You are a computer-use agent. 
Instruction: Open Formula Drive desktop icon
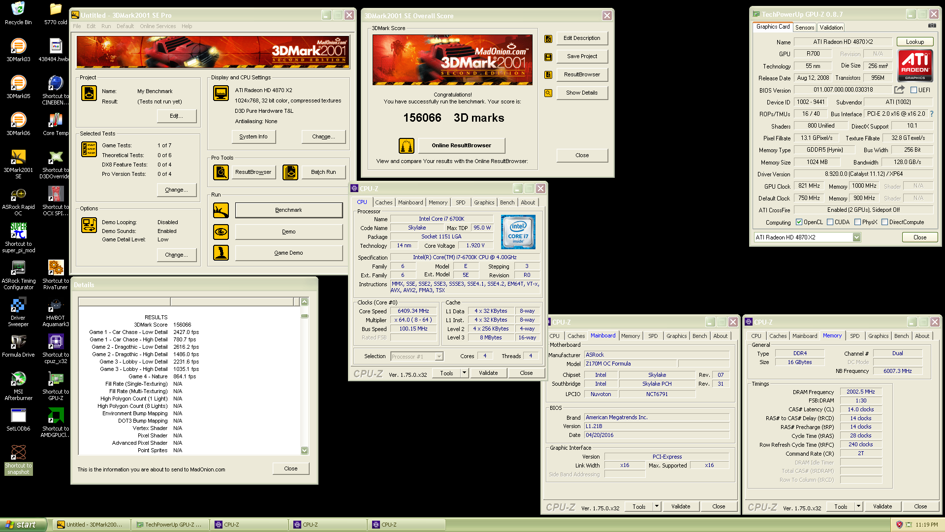coord(18,346)
